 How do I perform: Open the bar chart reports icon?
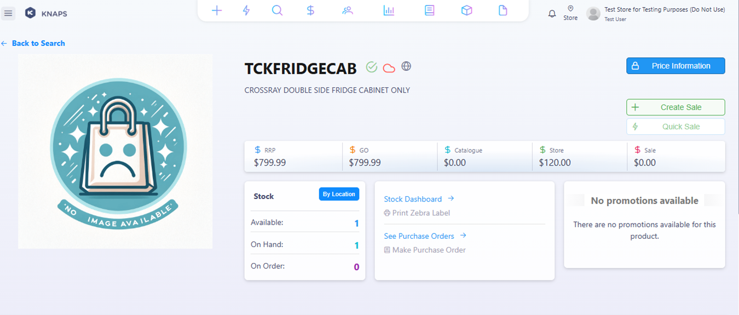click(389, 10)
